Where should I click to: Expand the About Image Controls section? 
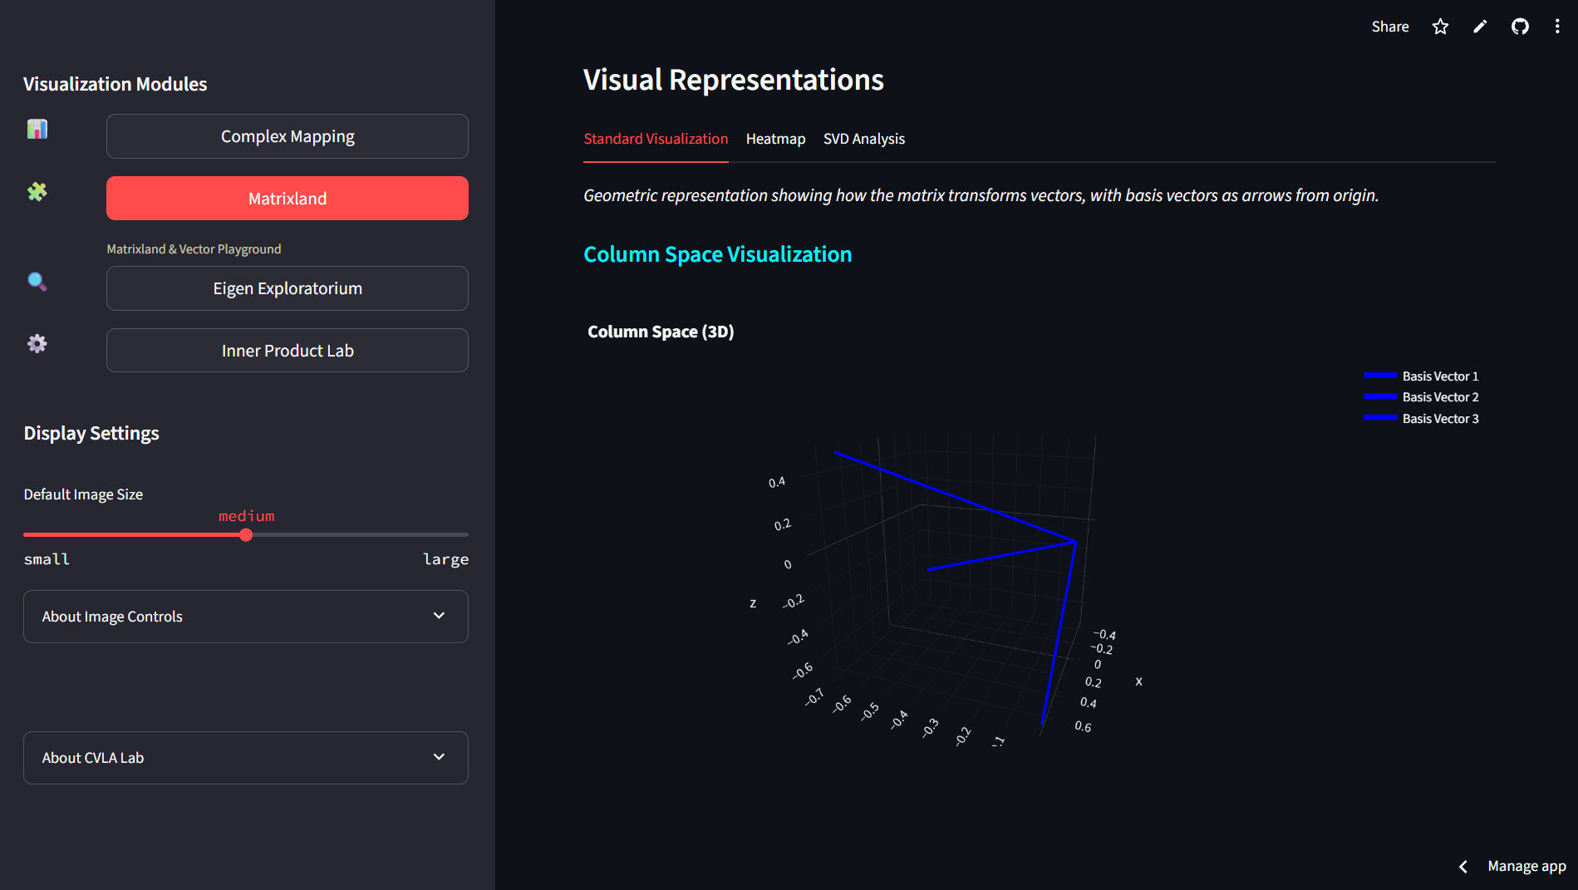pos(245,616)
